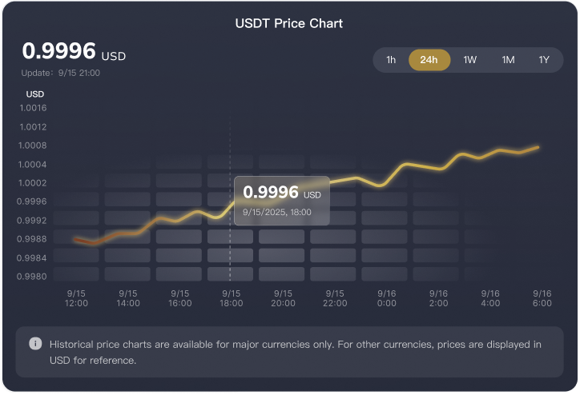This screenshot has width=580, height=395.
Task: Click the USDT Price Chart title
Action: pos(289,23)
